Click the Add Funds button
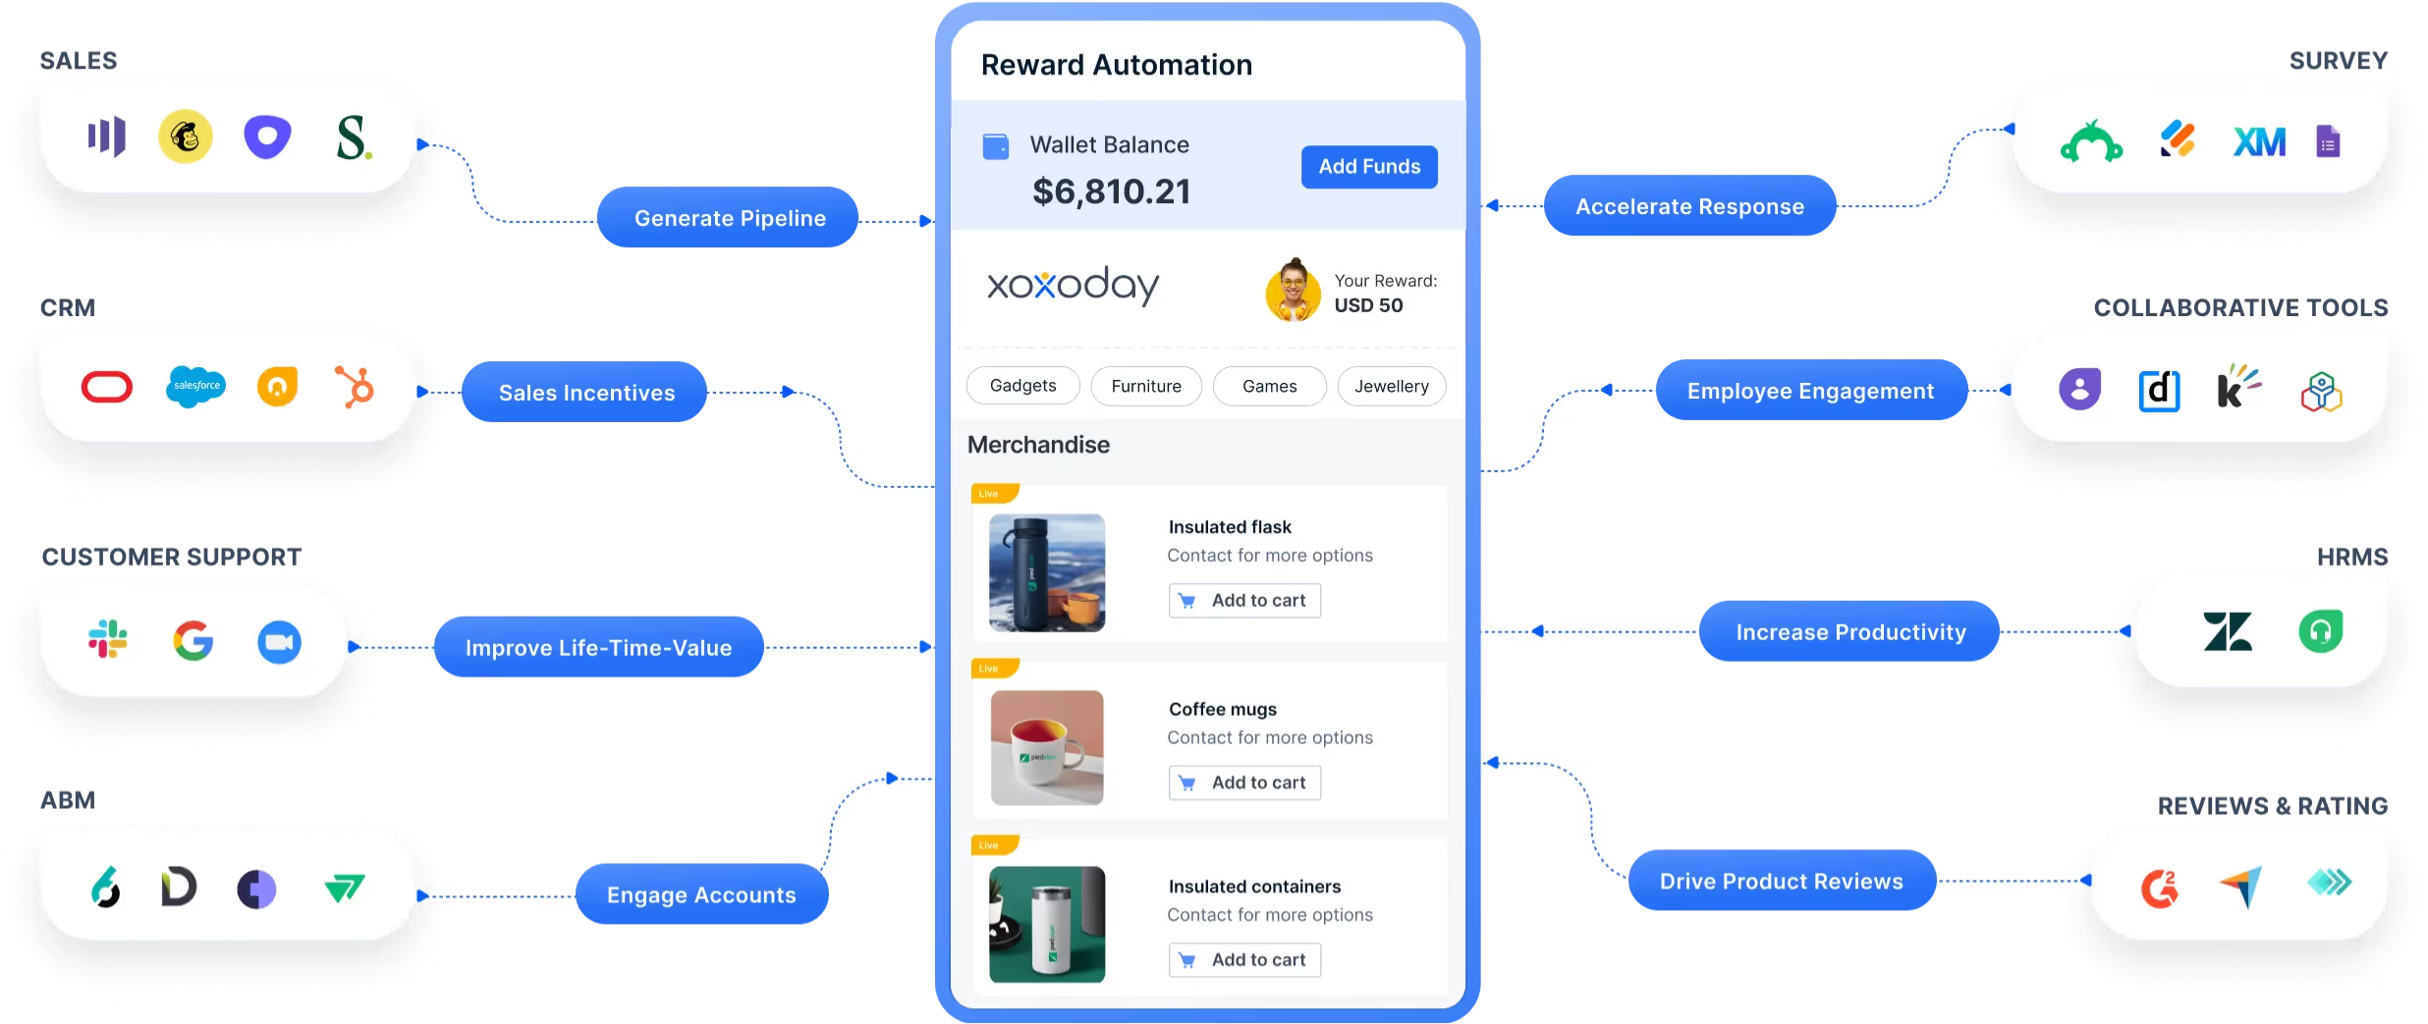 coord(1369,167)
